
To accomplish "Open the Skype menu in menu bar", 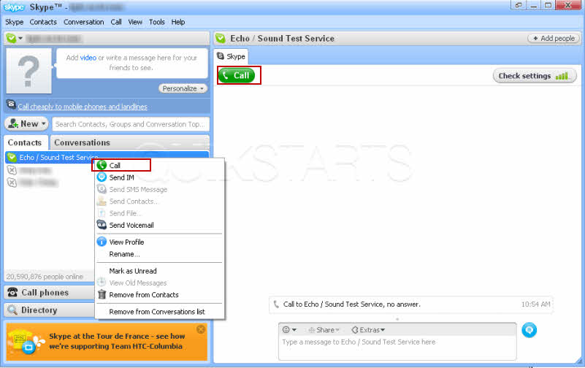I will (x=14, y=22).
